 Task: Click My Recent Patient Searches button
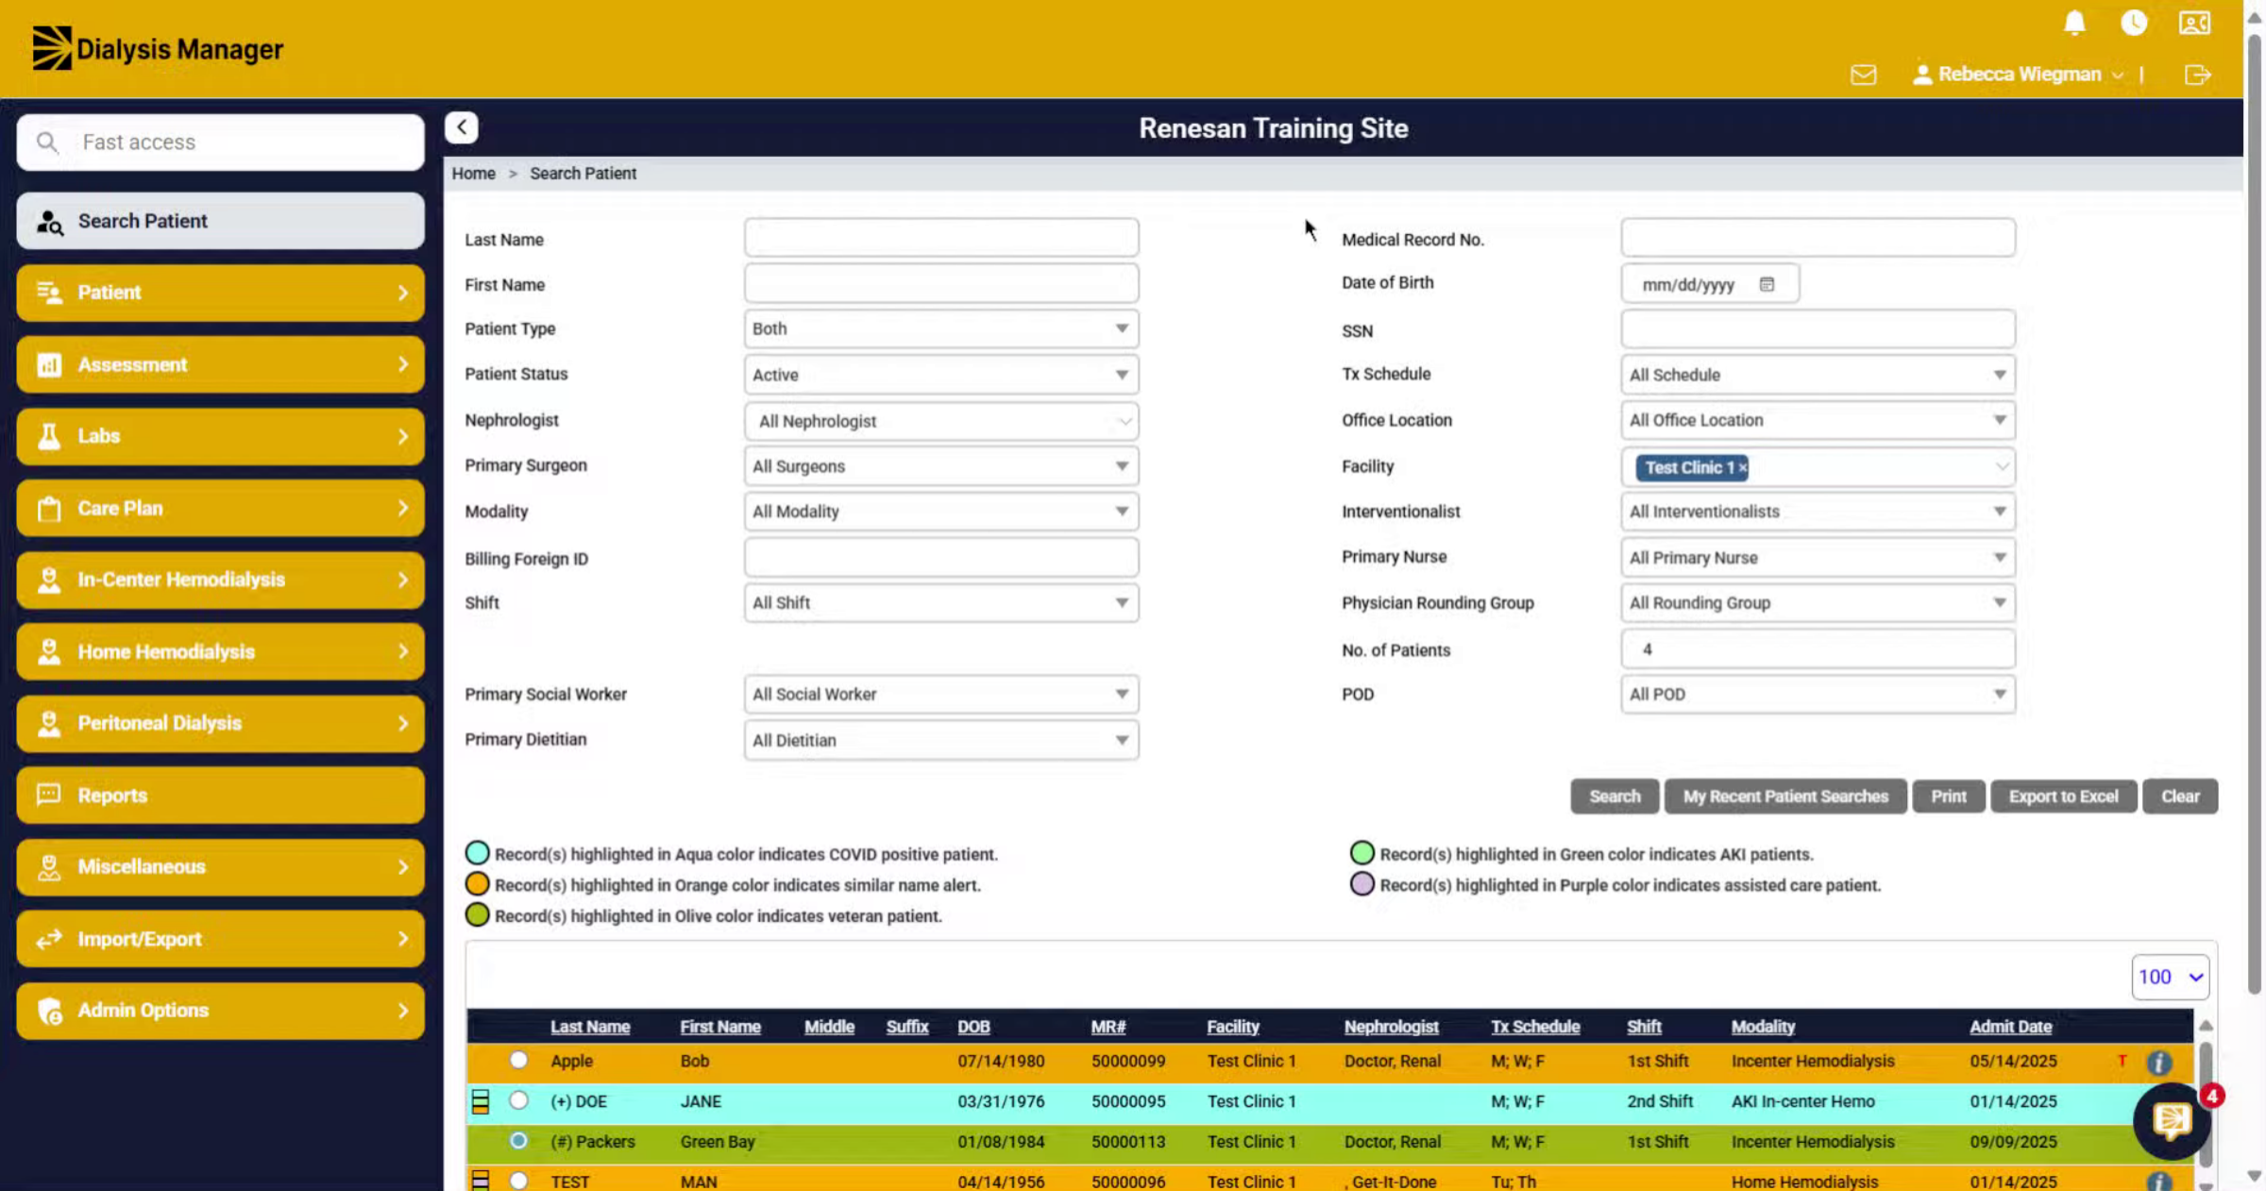1785,797
